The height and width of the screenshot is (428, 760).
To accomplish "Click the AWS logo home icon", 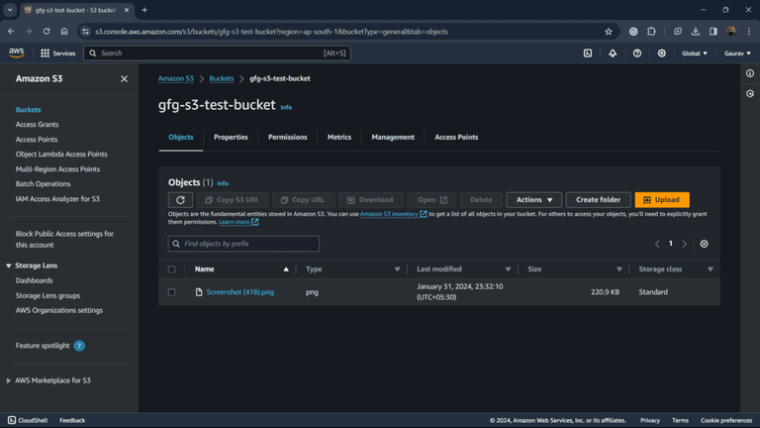I will pyautogui.click(x=17, y=53).
